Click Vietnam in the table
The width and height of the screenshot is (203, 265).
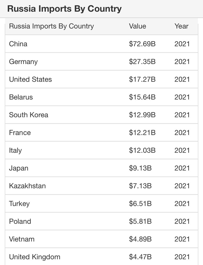pyautogui.click(x=22, y=239)
